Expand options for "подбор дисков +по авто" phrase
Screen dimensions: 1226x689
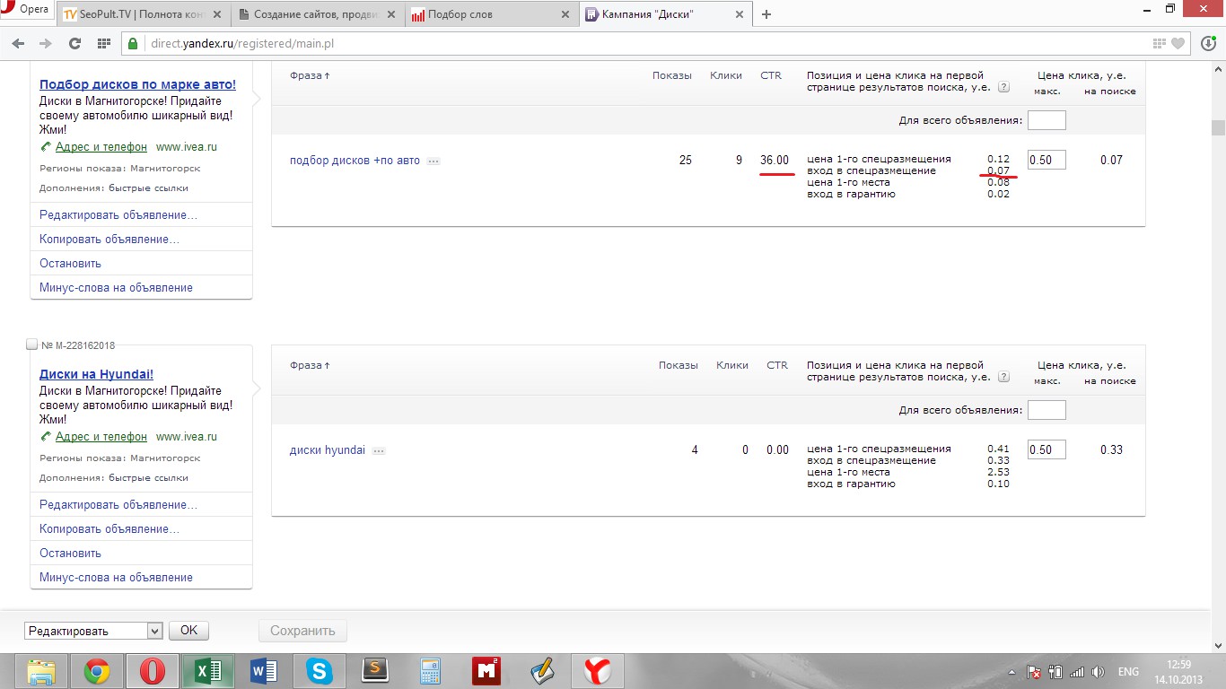pos(433,161)
